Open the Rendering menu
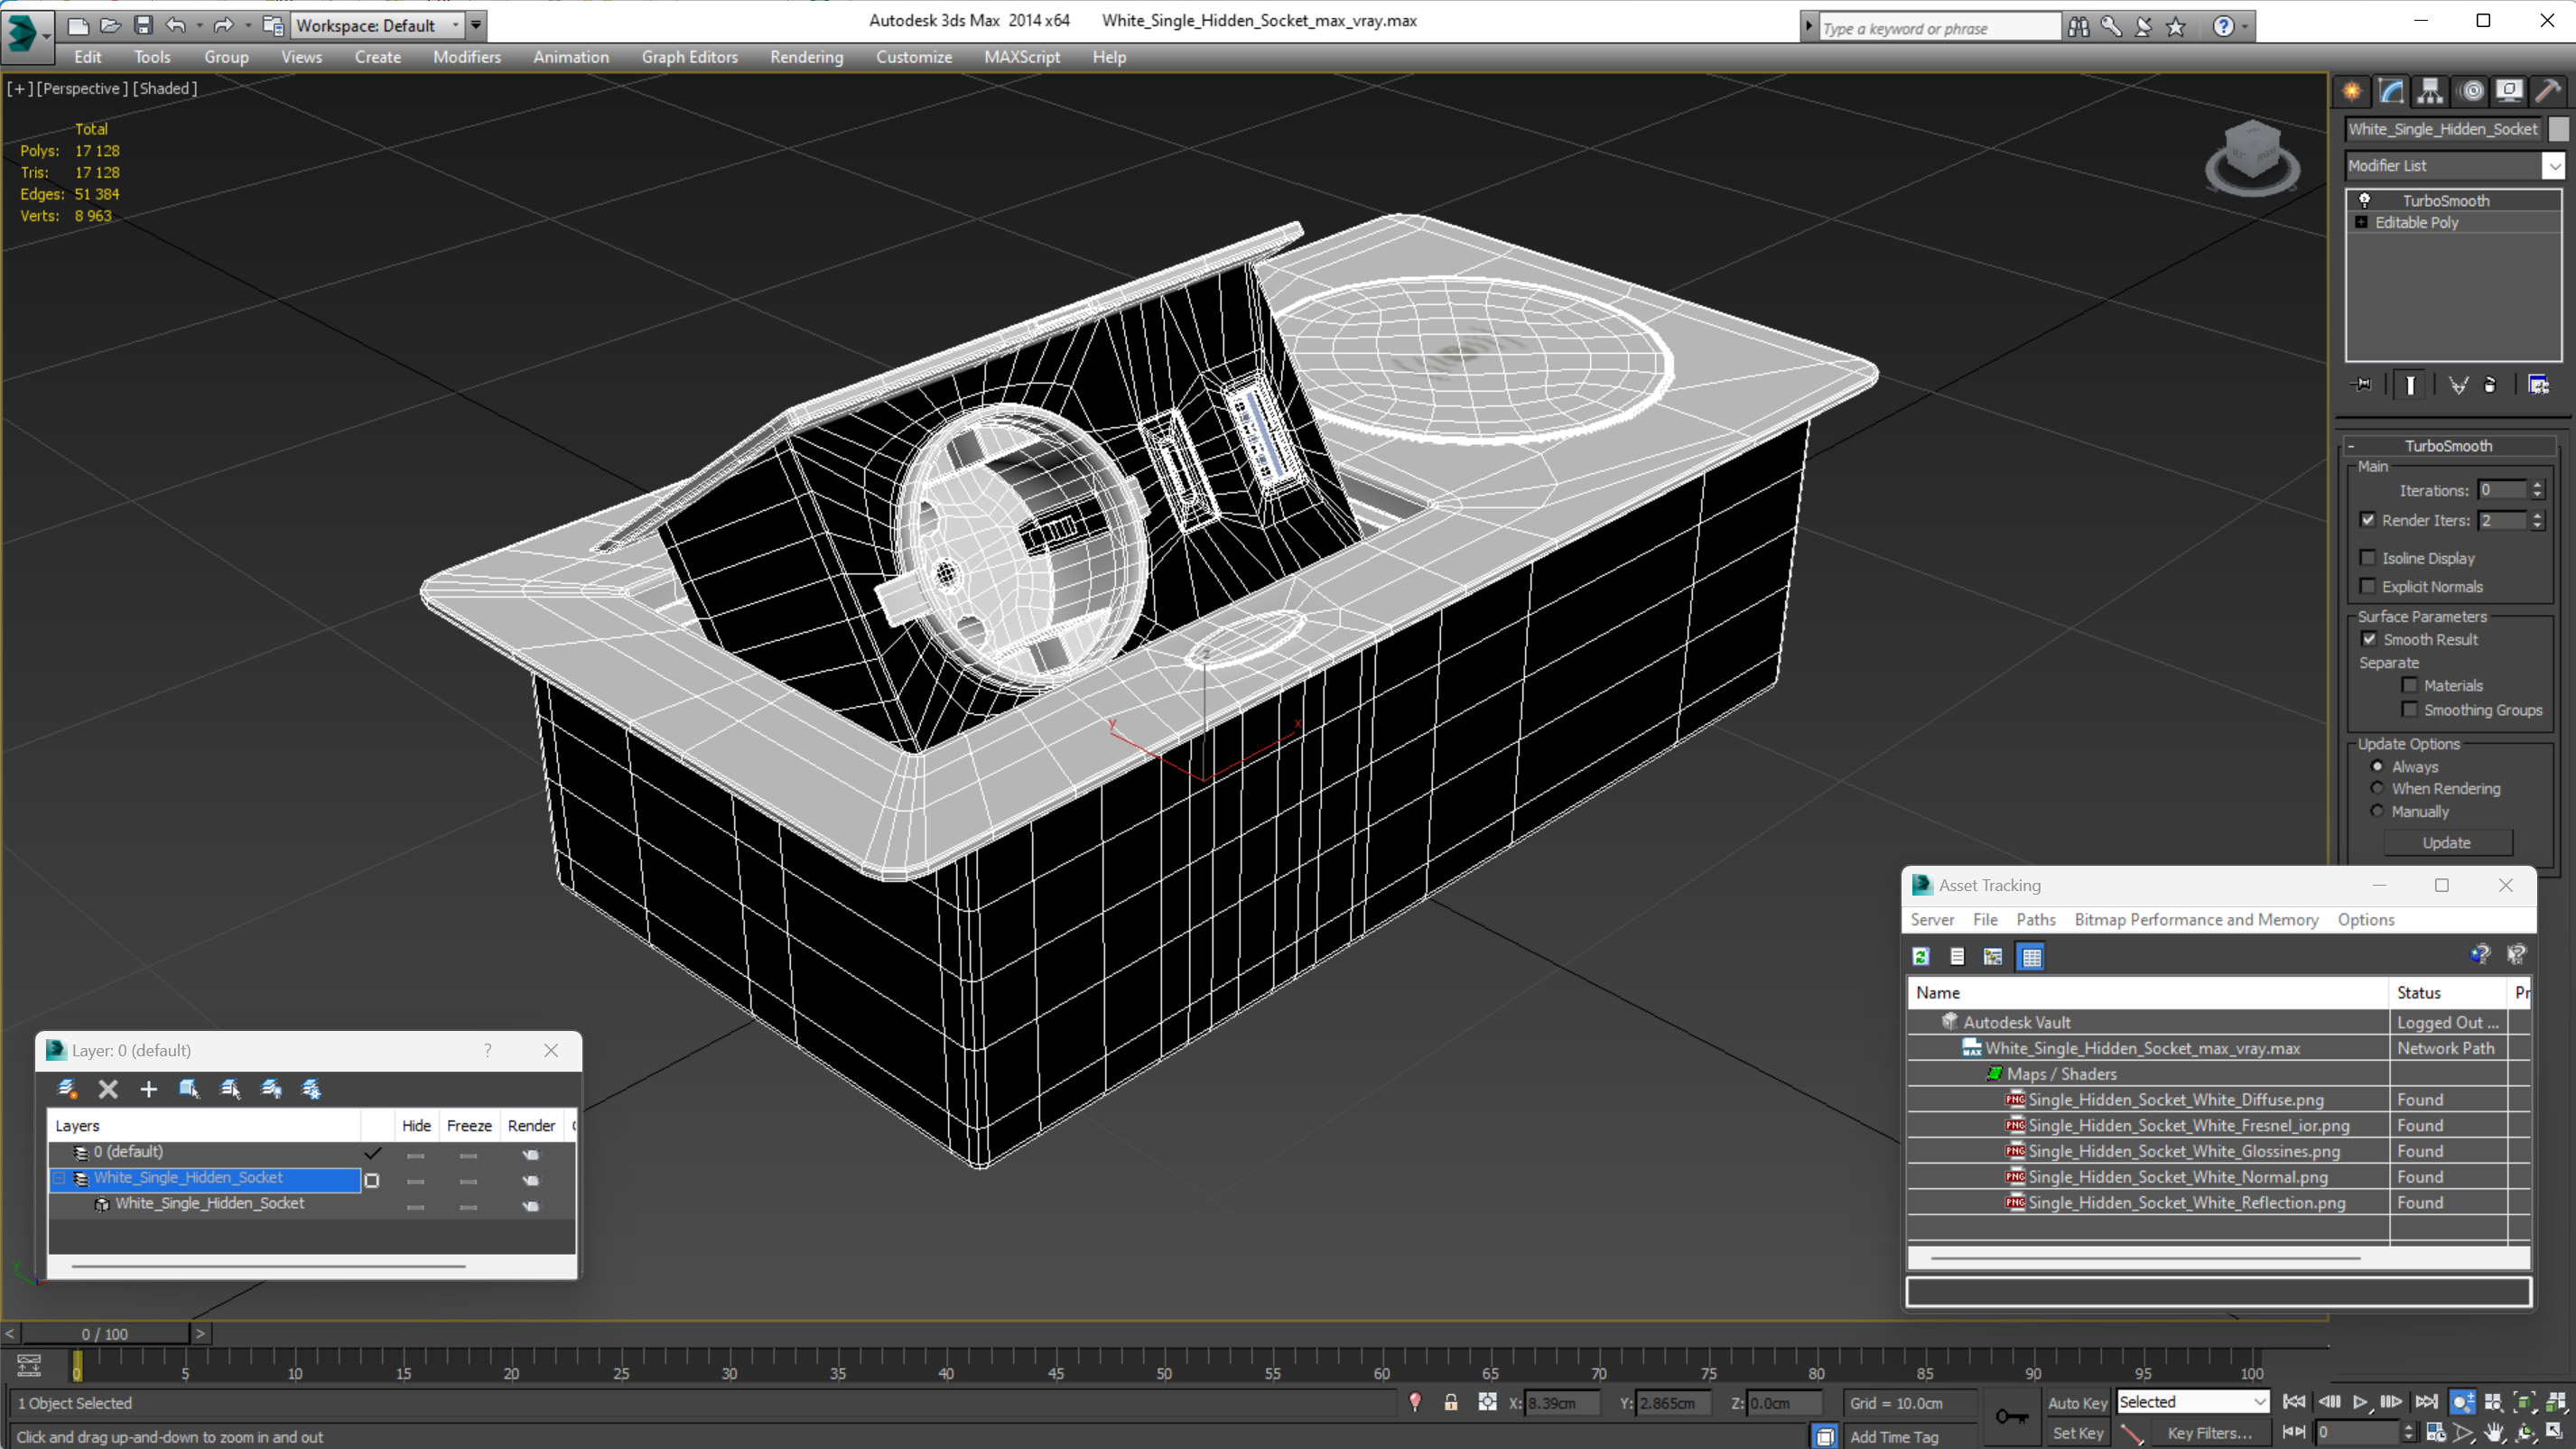Image resolution: width=2576 pixels, height=1449 pixels. pyautogui.click(x=806, y=57)
